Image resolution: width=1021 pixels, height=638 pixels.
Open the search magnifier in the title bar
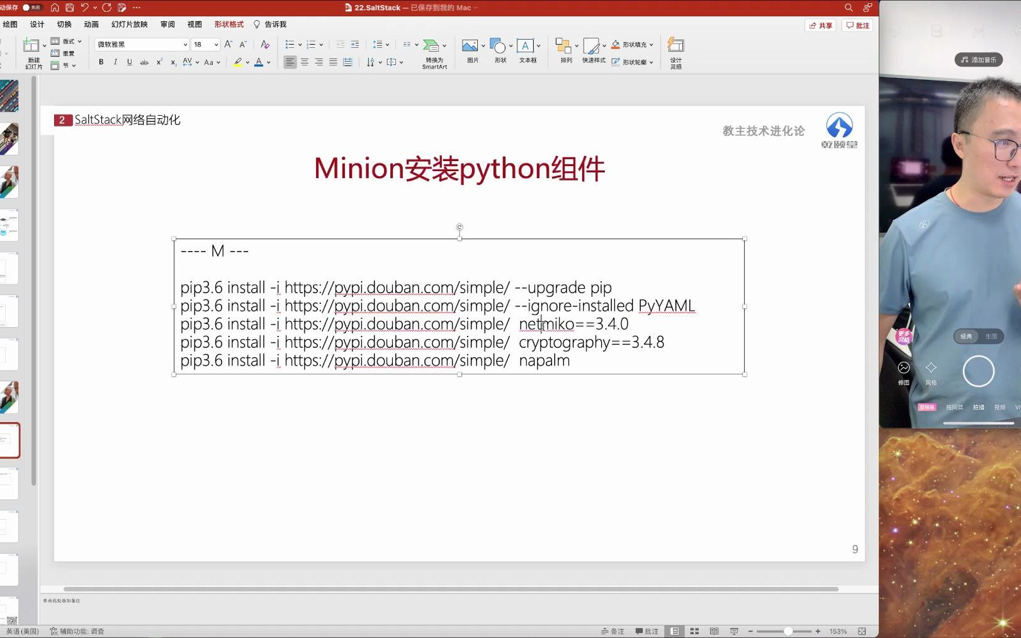(849, 8)
